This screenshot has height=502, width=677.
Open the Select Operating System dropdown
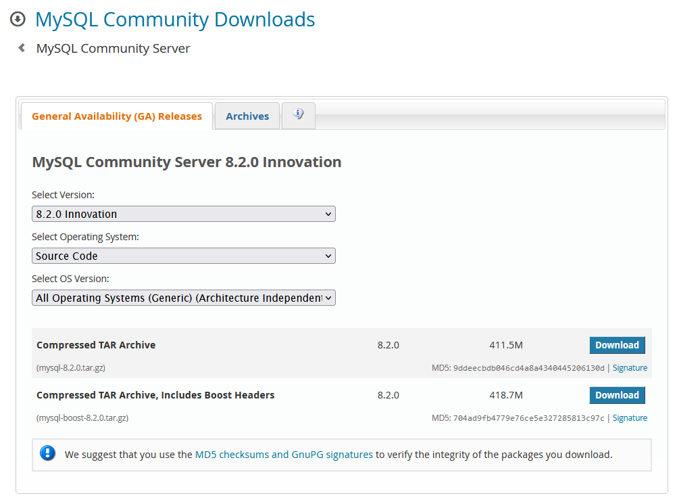pos(184,256)
